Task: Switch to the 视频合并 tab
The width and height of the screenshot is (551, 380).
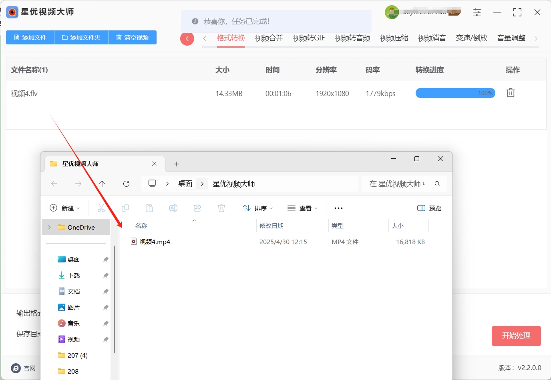Action: [x=269, y=38]
